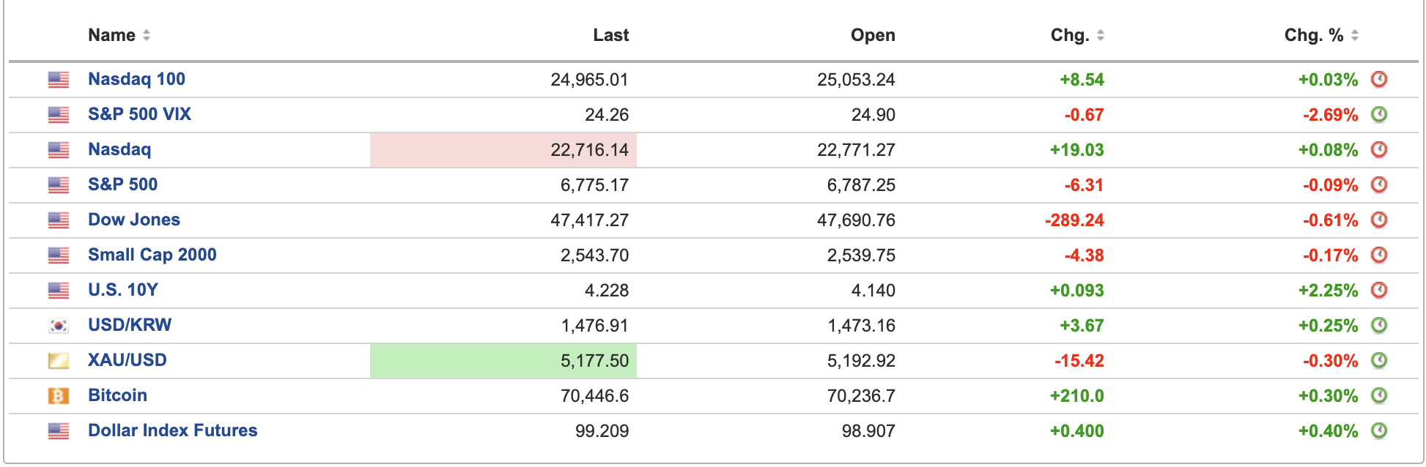The width and height of the screenshot is (1426, 467).
Task: Click the Open column header
Action: (872, 35)
